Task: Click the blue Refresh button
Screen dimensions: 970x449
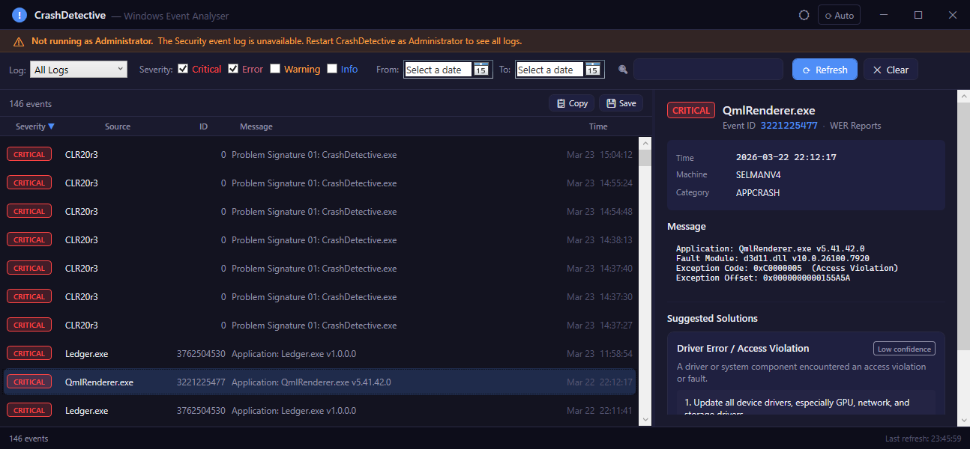Action: coord(825,70)
